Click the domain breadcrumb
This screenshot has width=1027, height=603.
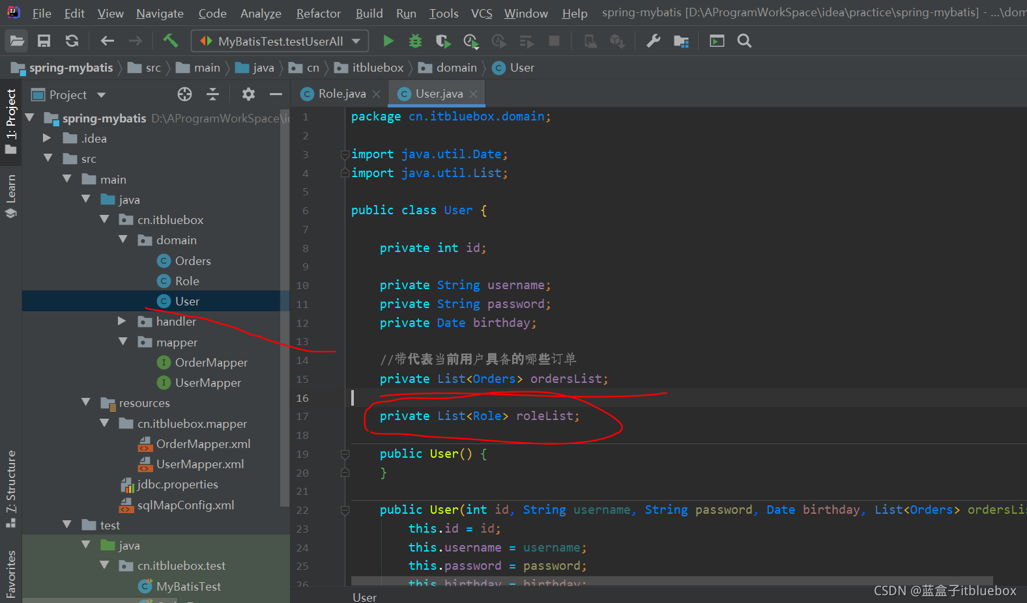448,68
